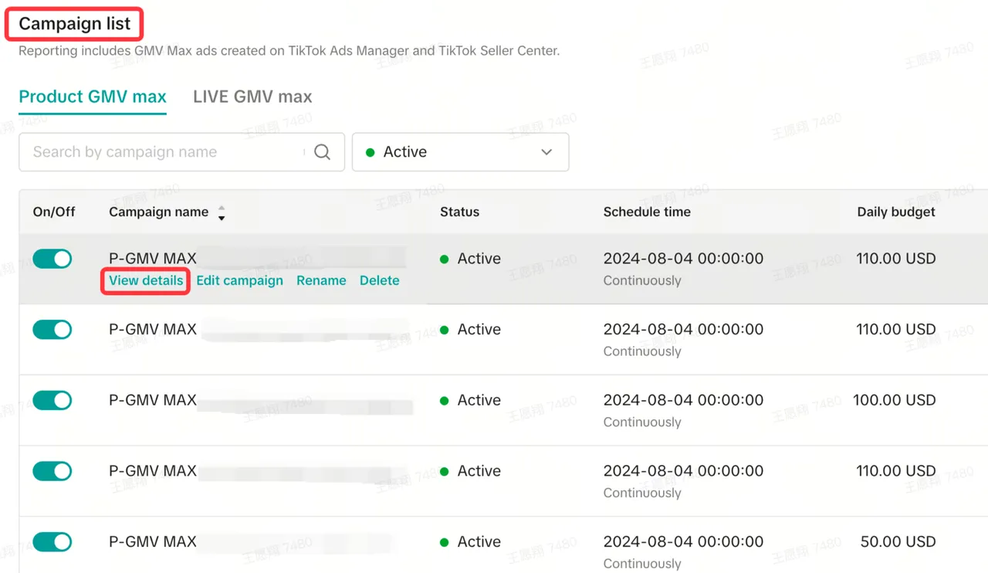Click the schedule date in the 100.00 USD row
988x573 pixels.
(x=683, y=400)
